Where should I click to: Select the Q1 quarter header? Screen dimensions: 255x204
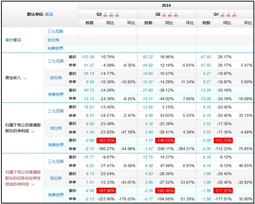pyautogui.click(x=216, y=14)
